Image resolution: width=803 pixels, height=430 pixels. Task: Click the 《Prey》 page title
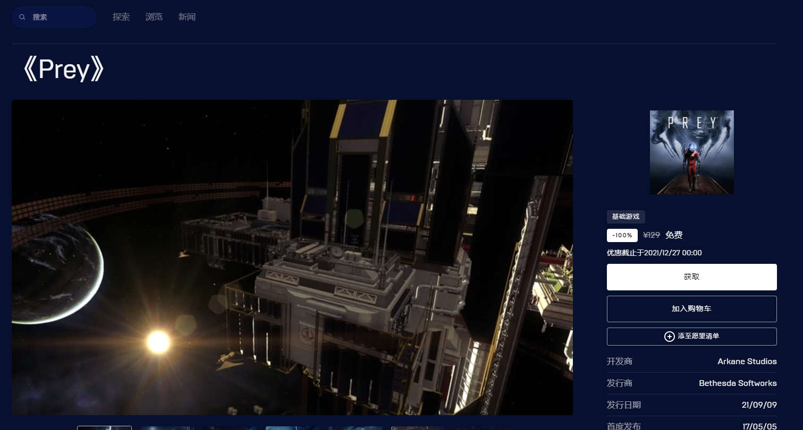(x=63, y=70)
